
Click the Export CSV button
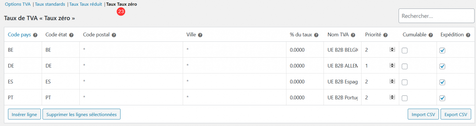coord(456,114)
